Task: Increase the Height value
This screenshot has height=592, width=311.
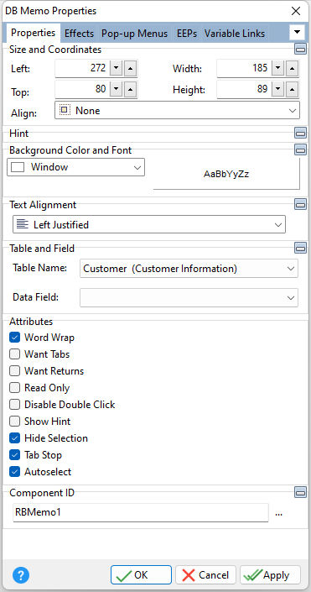Action: tap(292, 89)
